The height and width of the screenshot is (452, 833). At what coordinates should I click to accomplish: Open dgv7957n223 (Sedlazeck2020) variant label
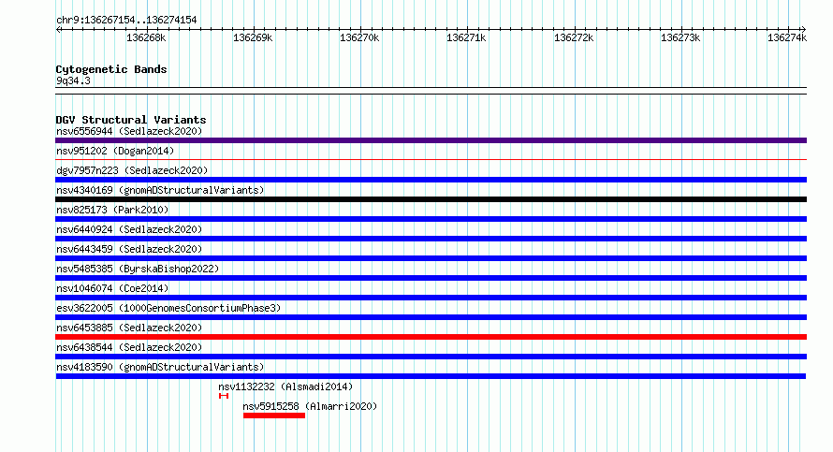click(x=132, y=170)
